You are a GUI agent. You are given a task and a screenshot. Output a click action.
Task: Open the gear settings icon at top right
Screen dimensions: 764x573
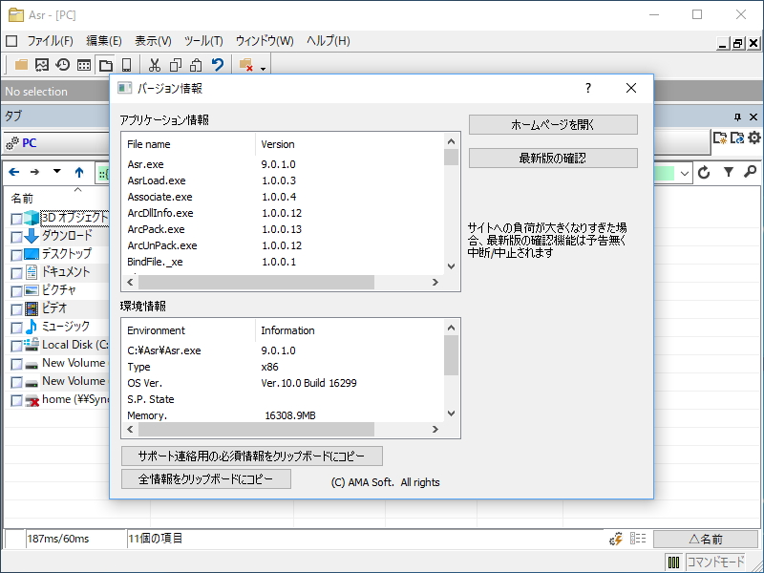click(x=754, y=138)
